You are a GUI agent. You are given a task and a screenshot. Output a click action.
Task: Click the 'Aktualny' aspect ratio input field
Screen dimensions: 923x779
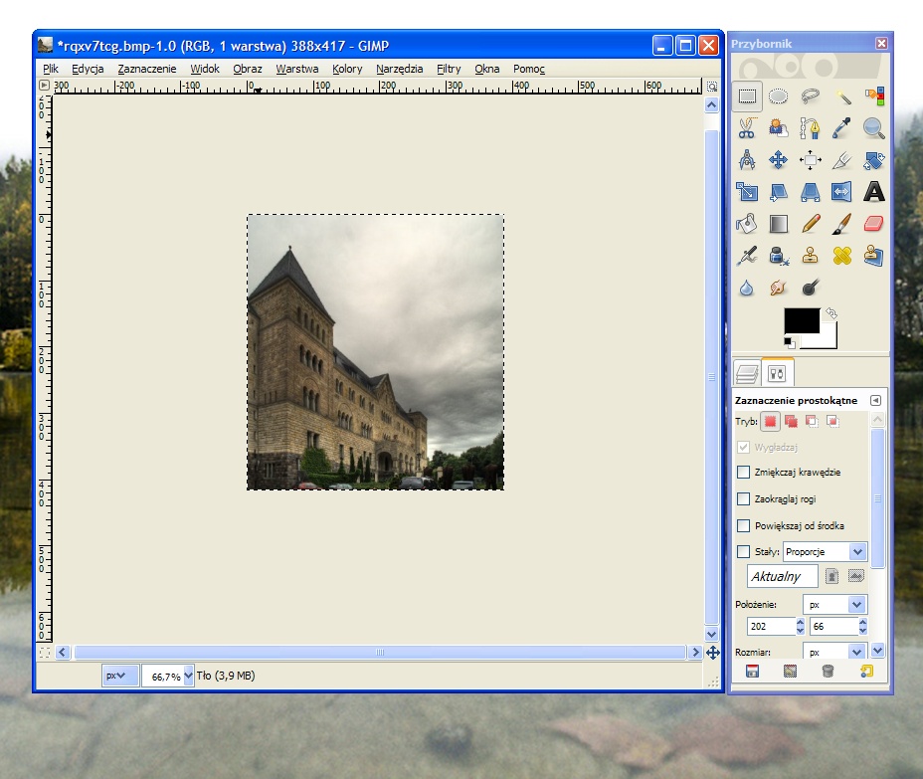click(782, 576)
